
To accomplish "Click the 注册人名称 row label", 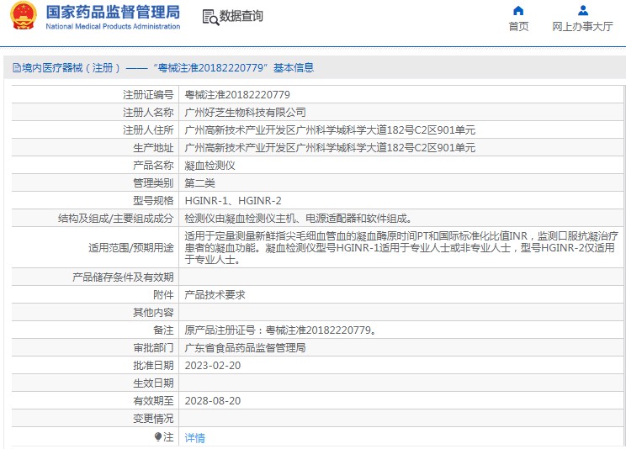I will pyautogui.click(x=148, y=112).
